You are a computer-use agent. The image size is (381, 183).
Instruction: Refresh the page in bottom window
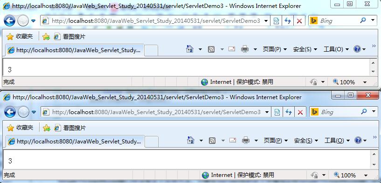288,112
